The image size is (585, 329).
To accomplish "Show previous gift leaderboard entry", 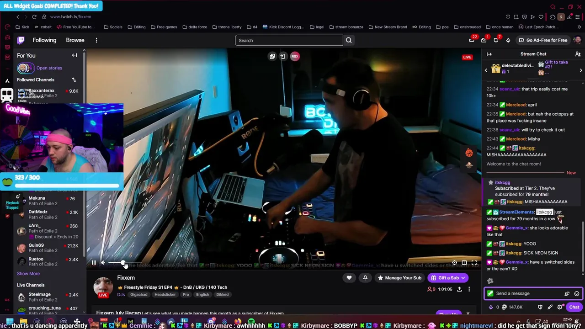I will pyautogui.click(x=486, y=70).
